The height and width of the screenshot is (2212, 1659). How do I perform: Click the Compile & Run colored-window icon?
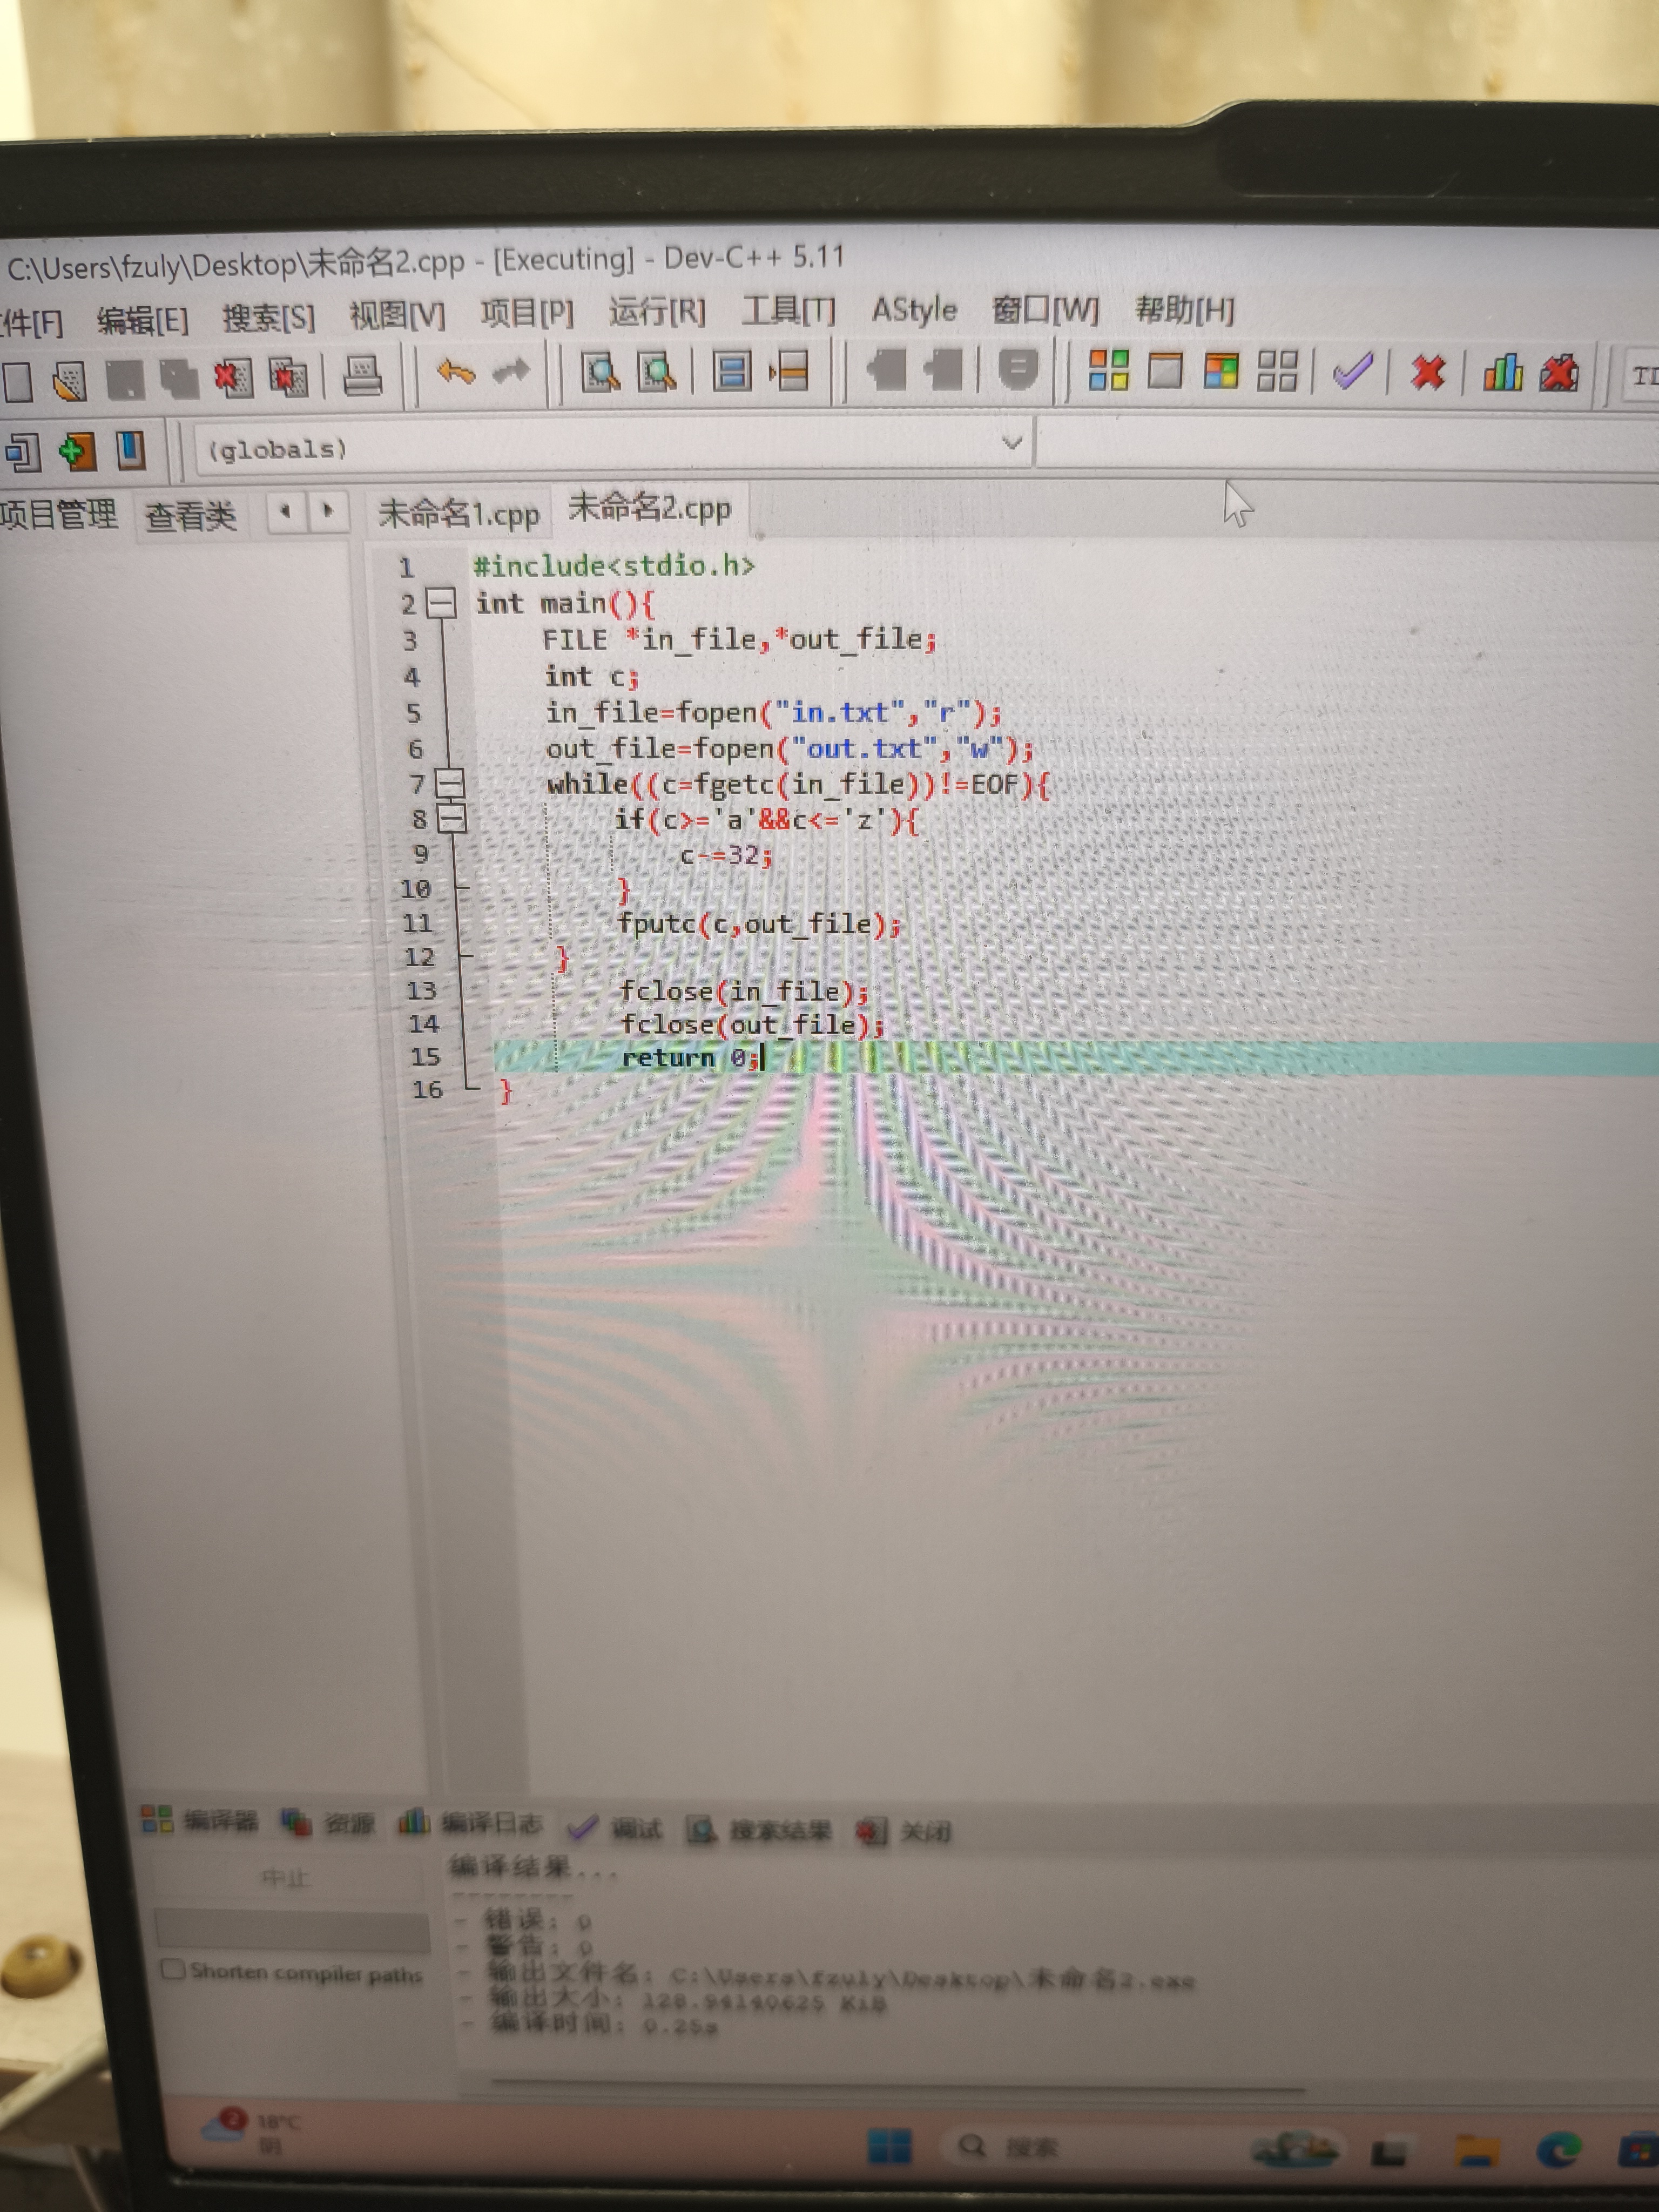pos(1221,370)
